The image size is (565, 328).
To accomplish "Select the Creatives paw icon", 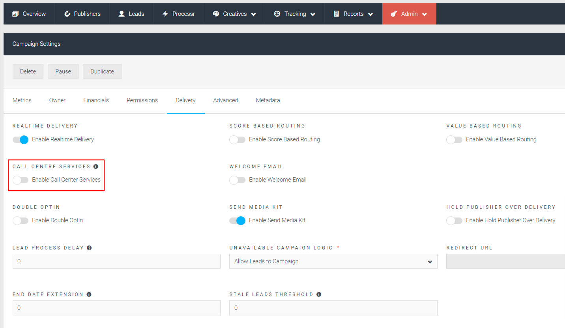I will tap(216, 13).
